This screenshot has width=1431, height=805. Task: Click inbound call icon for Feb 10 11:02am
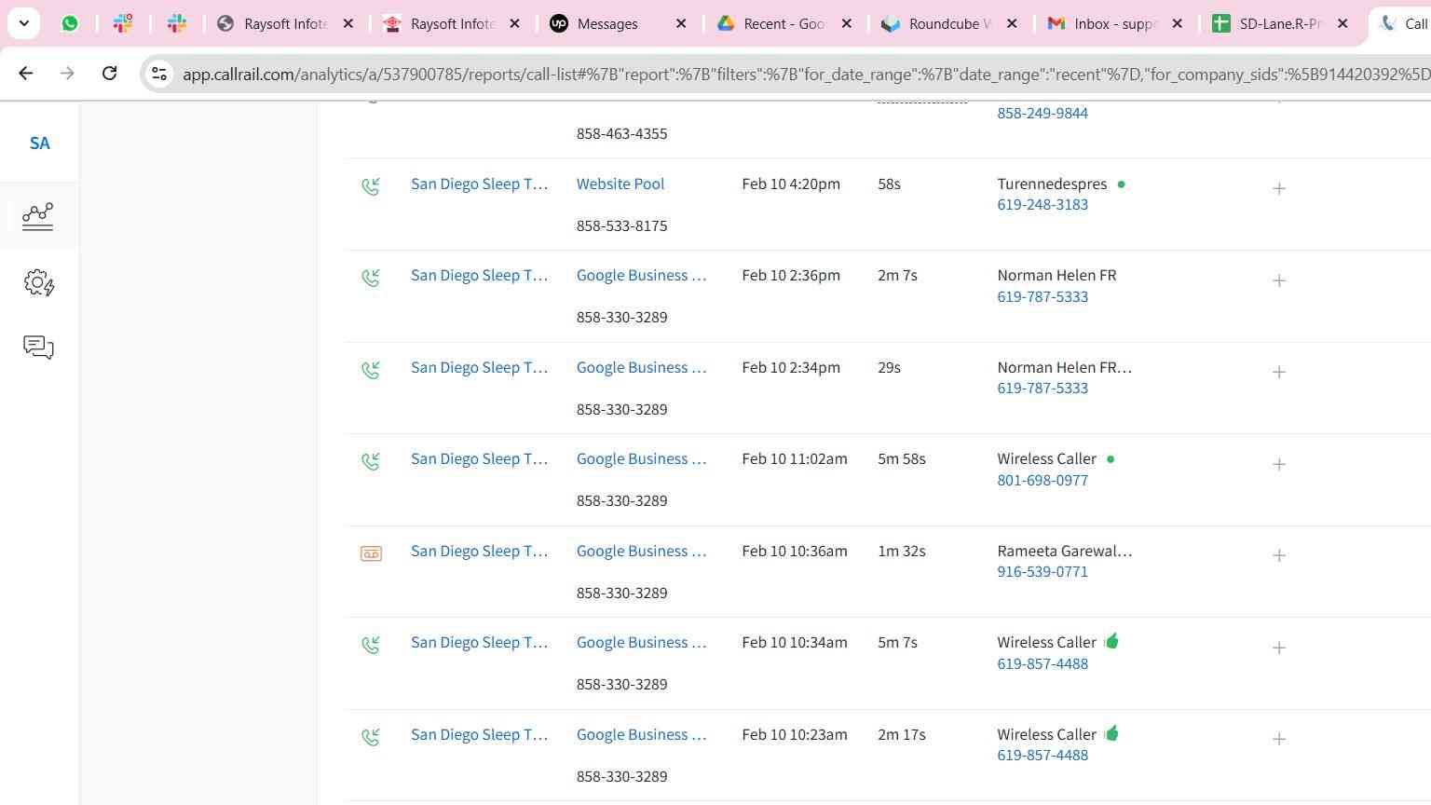click(x=371, y=461)
